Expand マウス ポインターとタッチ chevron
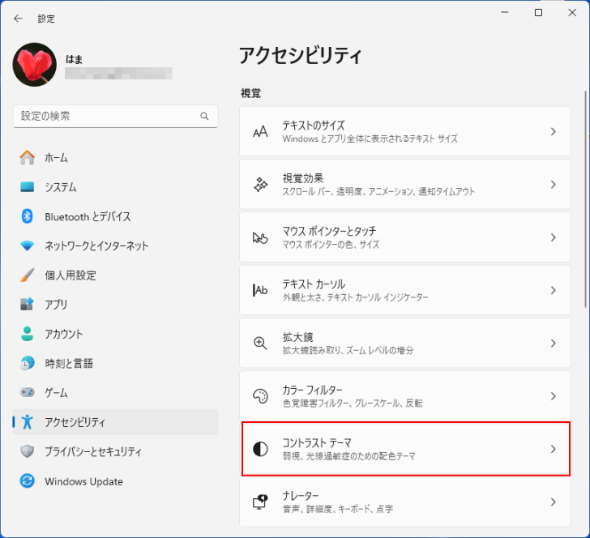 (x=553, y=237)
